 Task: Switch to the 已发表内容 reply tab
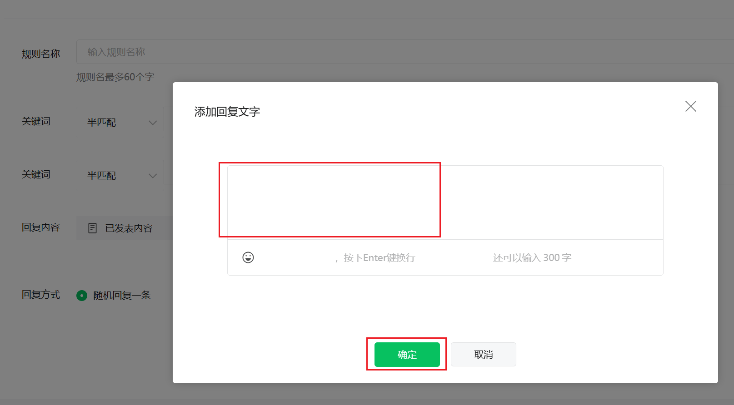pos(124,228)
